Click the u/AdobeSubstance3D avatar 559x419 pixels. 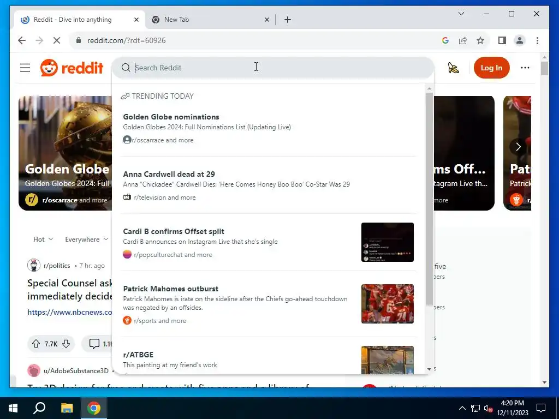34,370
